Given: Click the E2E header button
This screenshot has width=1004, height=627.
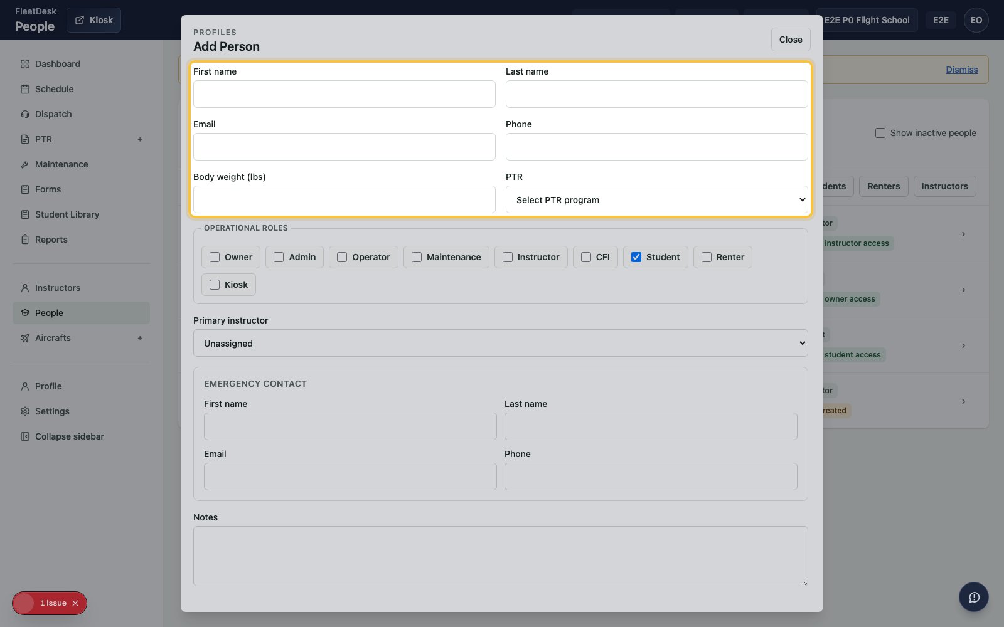Looking at the screenshot, I should coord(941,20).
